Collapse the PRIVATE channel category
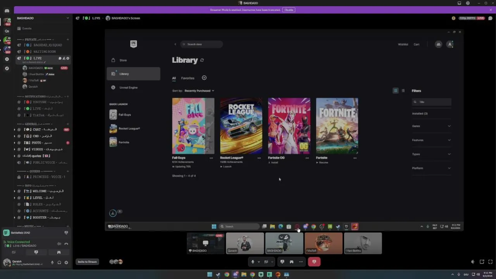Image resolution: width=496 pixels, height=279 pixels. point(36,40)
